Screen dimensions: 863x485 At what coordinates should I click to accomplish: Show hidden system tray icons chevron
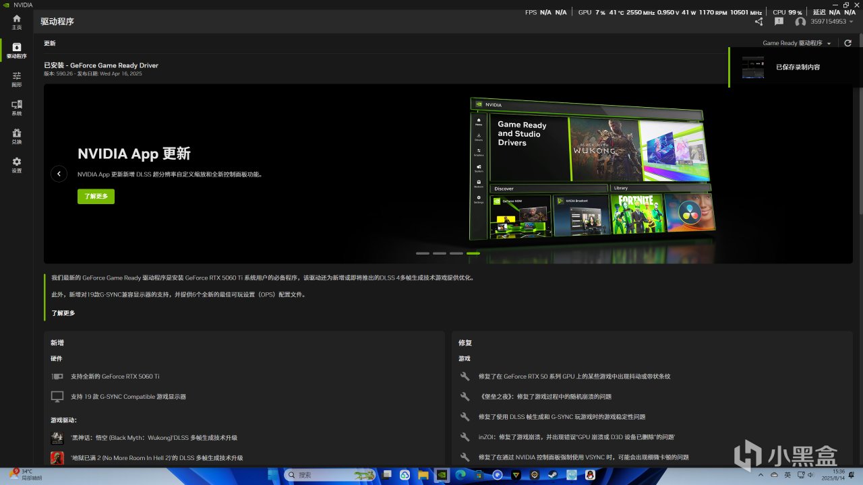[761, 475]
